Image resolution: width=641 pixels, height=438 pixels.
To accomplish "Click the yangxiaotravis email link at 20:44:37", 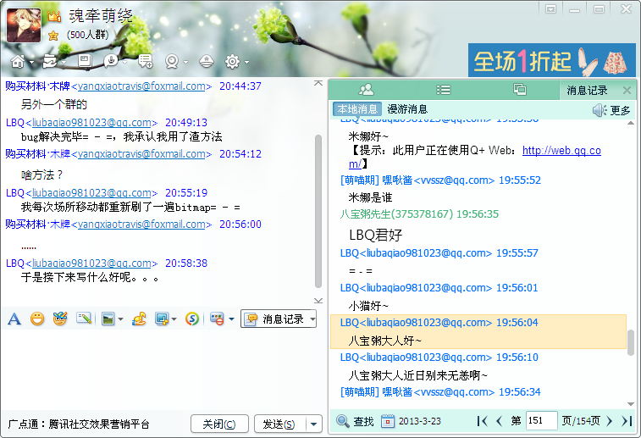I will coord(141,86).
